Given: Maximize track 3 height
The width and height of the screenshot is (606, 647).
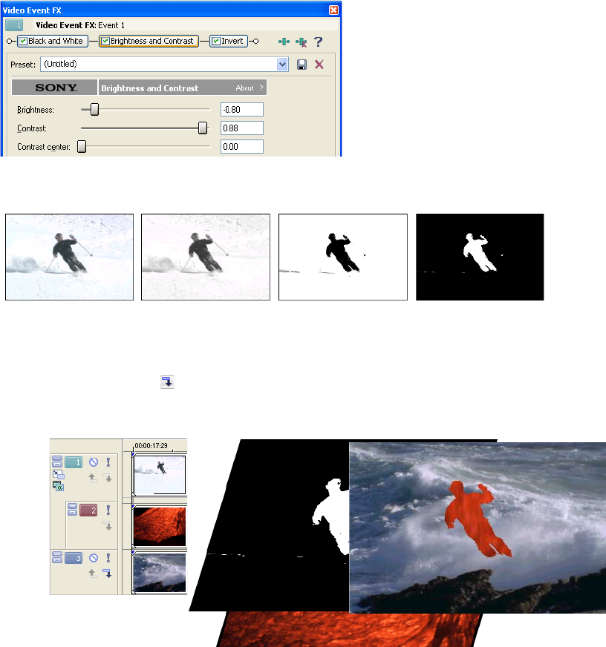Looking at the screenshot, I should (57, 560).
